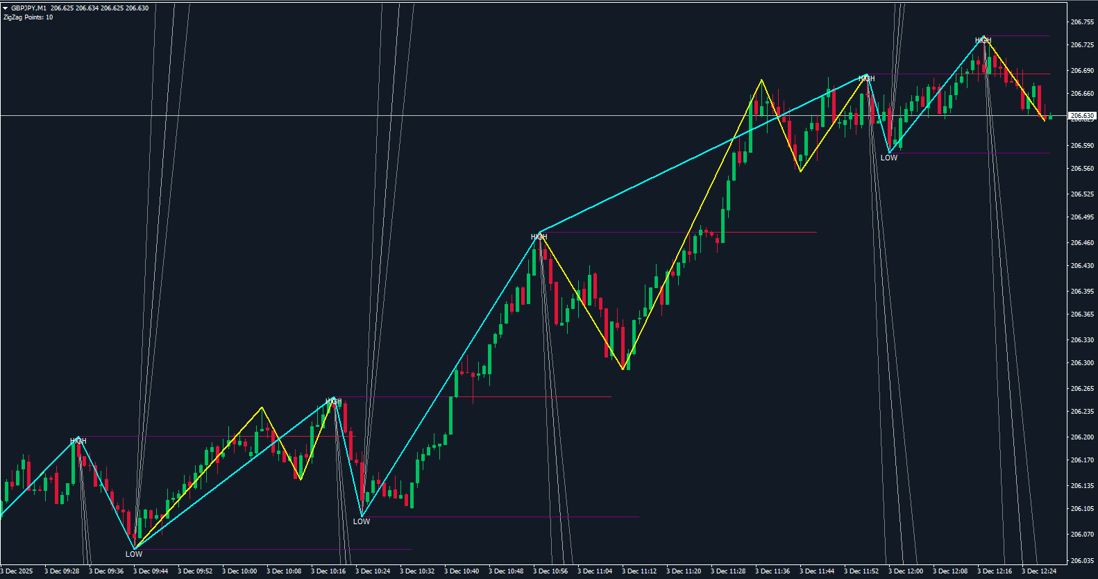Viewport: 1098px width, 579px height.
Task: Click the '3 Dec 09:28' time label
Action: (x=62, y=571)
